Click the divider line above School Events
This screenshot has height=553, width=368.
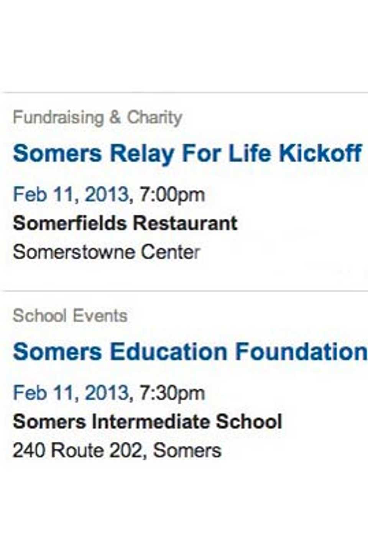pyautogui.click(x=184, y=291)
